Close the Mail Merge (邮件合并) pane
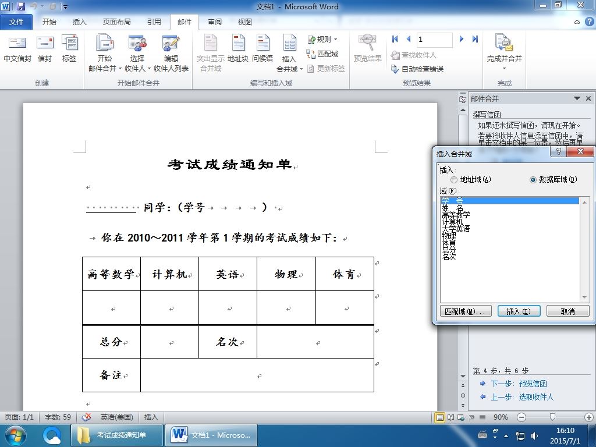Viewport: 596px width, 447px height. tap(588, 98)
